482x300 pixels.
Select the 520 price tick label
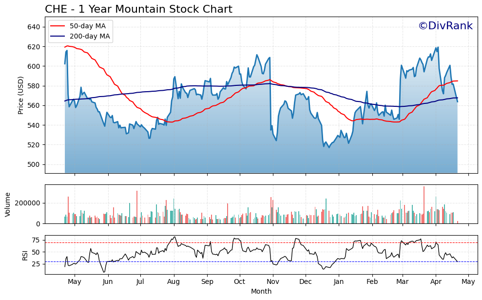(34, 145)
